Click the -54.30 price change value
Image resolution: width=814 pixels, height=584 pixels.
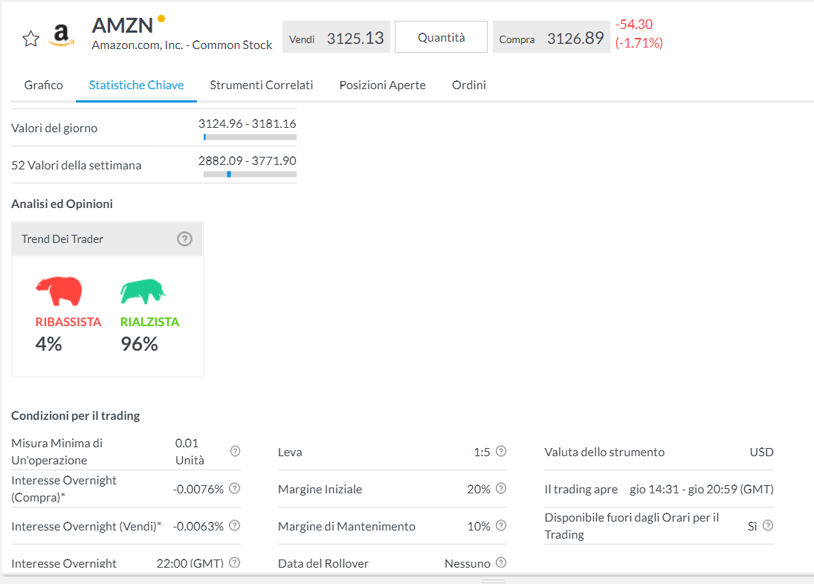[634, 25]
